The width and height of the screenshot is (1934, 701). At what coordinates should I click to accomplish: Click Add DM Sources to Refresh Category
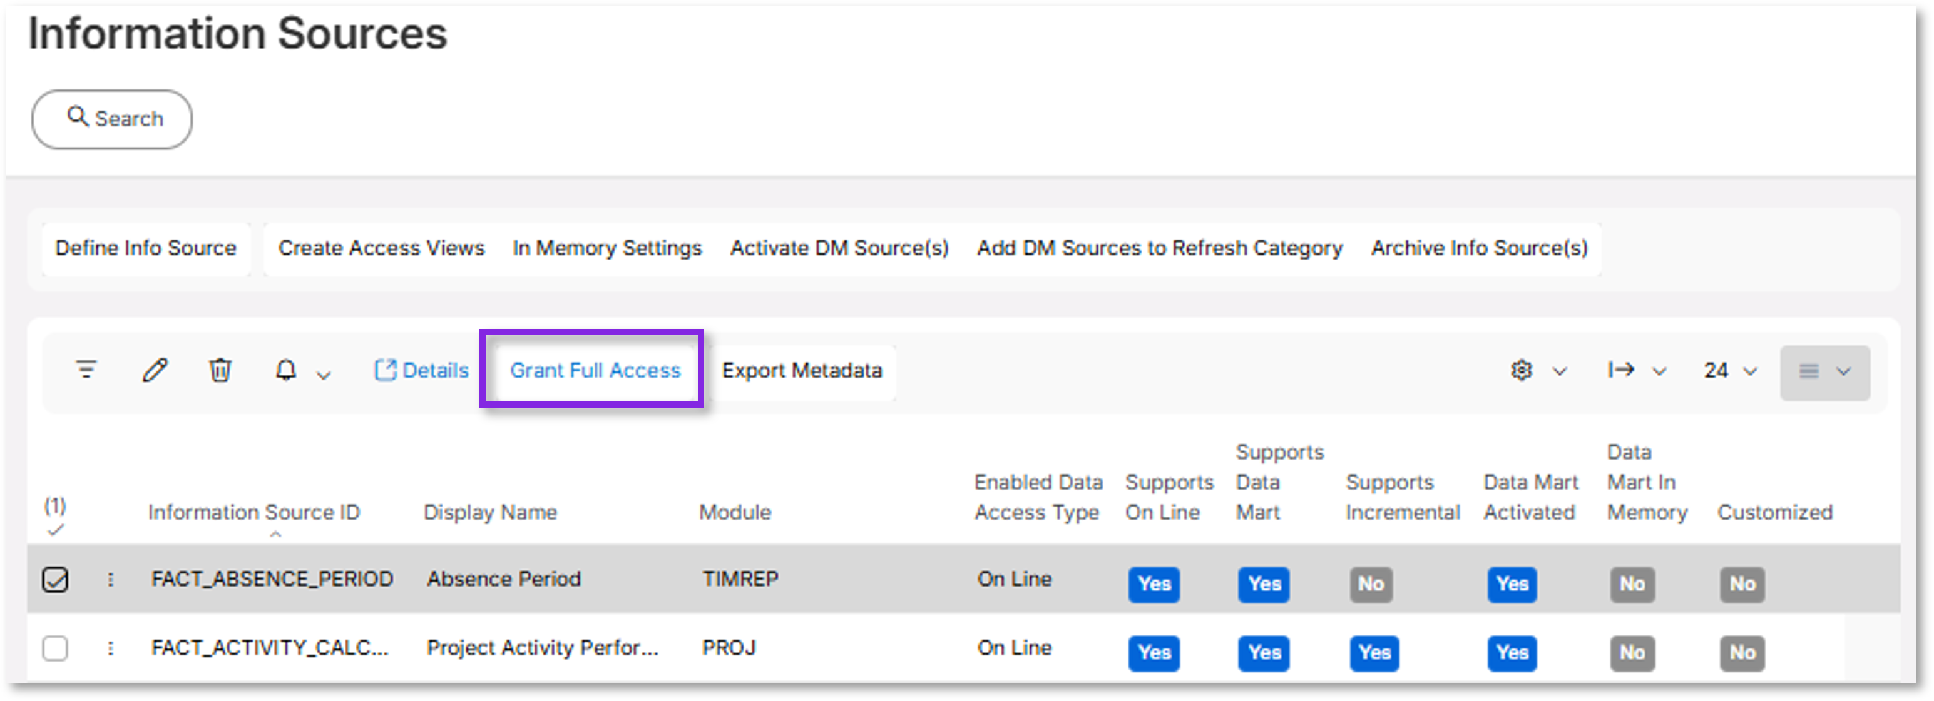pyautogui.click(x=1159, y=248)
